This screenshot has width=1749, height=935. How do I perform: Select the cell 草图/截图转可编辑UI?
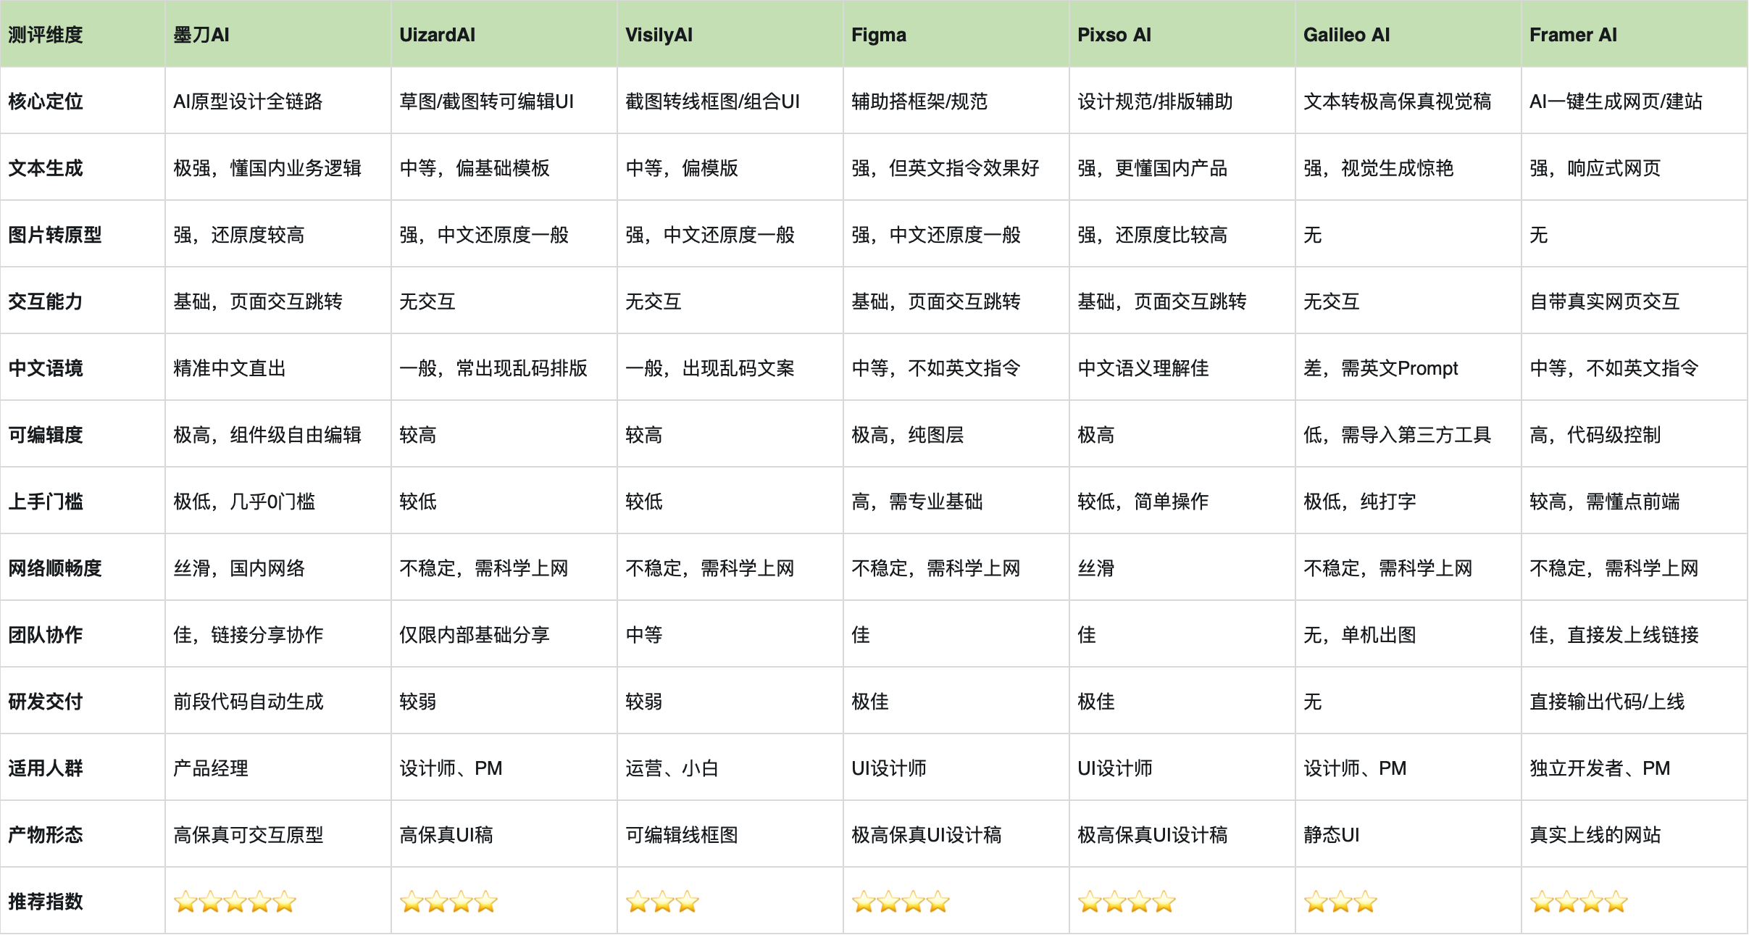pos(486,101)
